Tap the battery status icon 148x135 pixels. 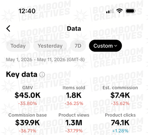[x=131, y=11]
